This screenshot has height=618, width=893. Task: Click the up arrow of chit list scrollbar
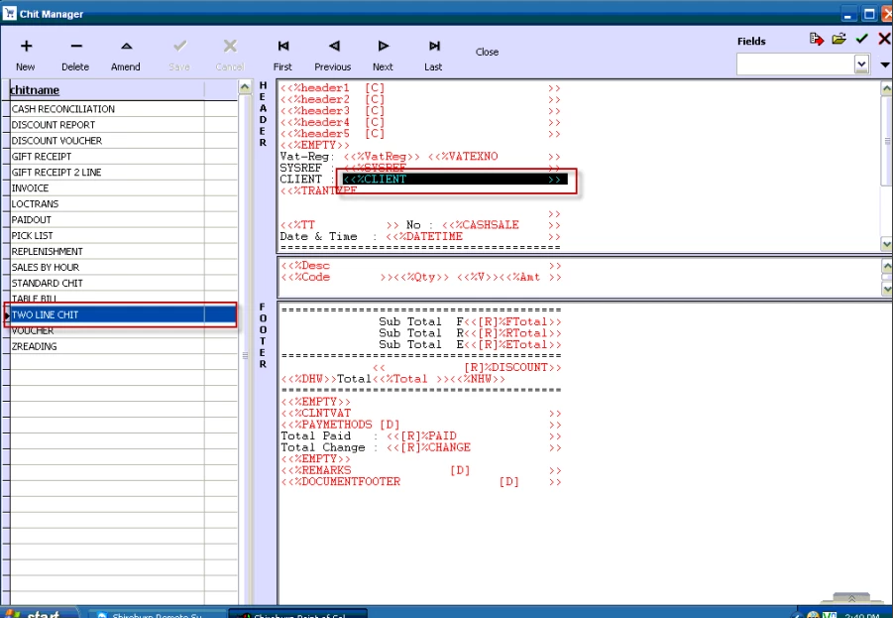(x=245, y=87)
